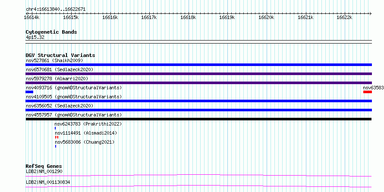Click the Cytogenetic Bands track title
This screenshot has width=384, height=192.
click(x=51, y=32)
